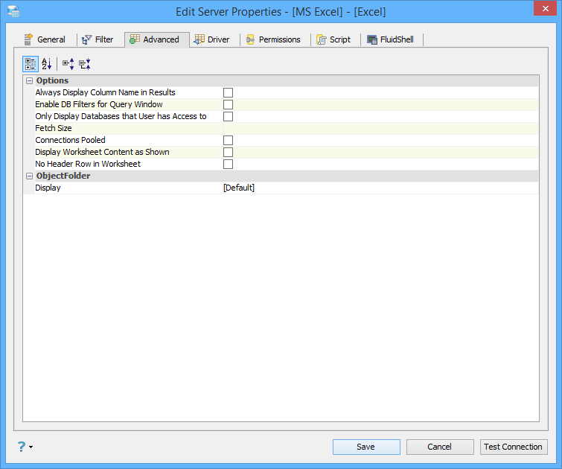Go to the Script tab

coord(333,39)
